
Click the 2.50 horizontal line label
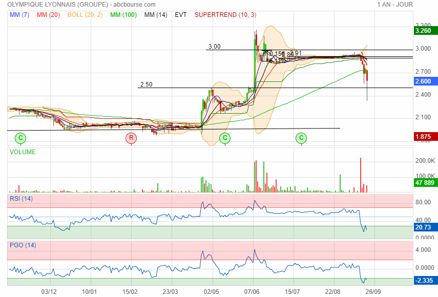tap(146, 84)
